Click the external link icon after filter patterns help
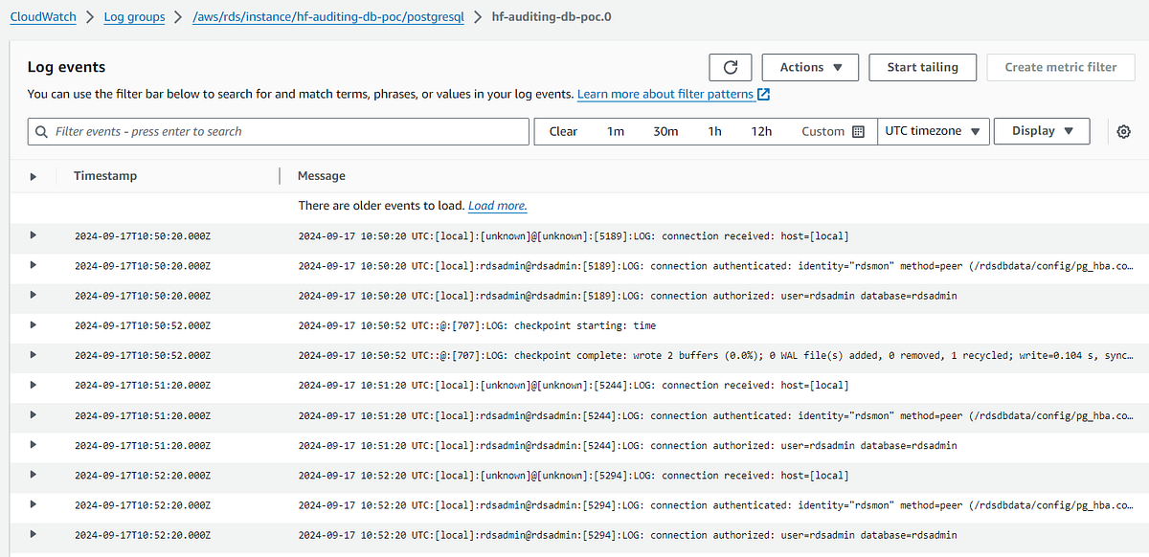This screenshot has width=1149, height=557. (759, 94)
